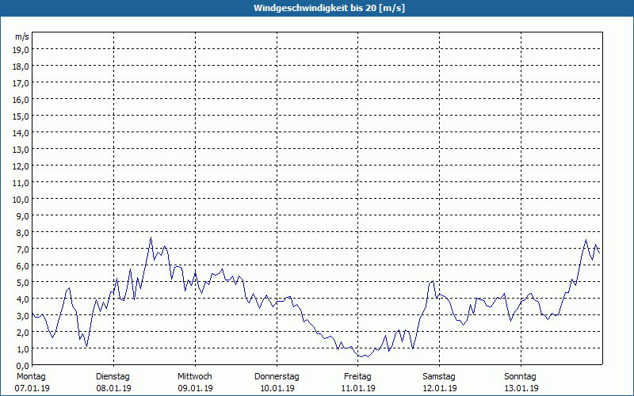
Task: Click the 9,0 y-axis label
Action: click(23, 215)
